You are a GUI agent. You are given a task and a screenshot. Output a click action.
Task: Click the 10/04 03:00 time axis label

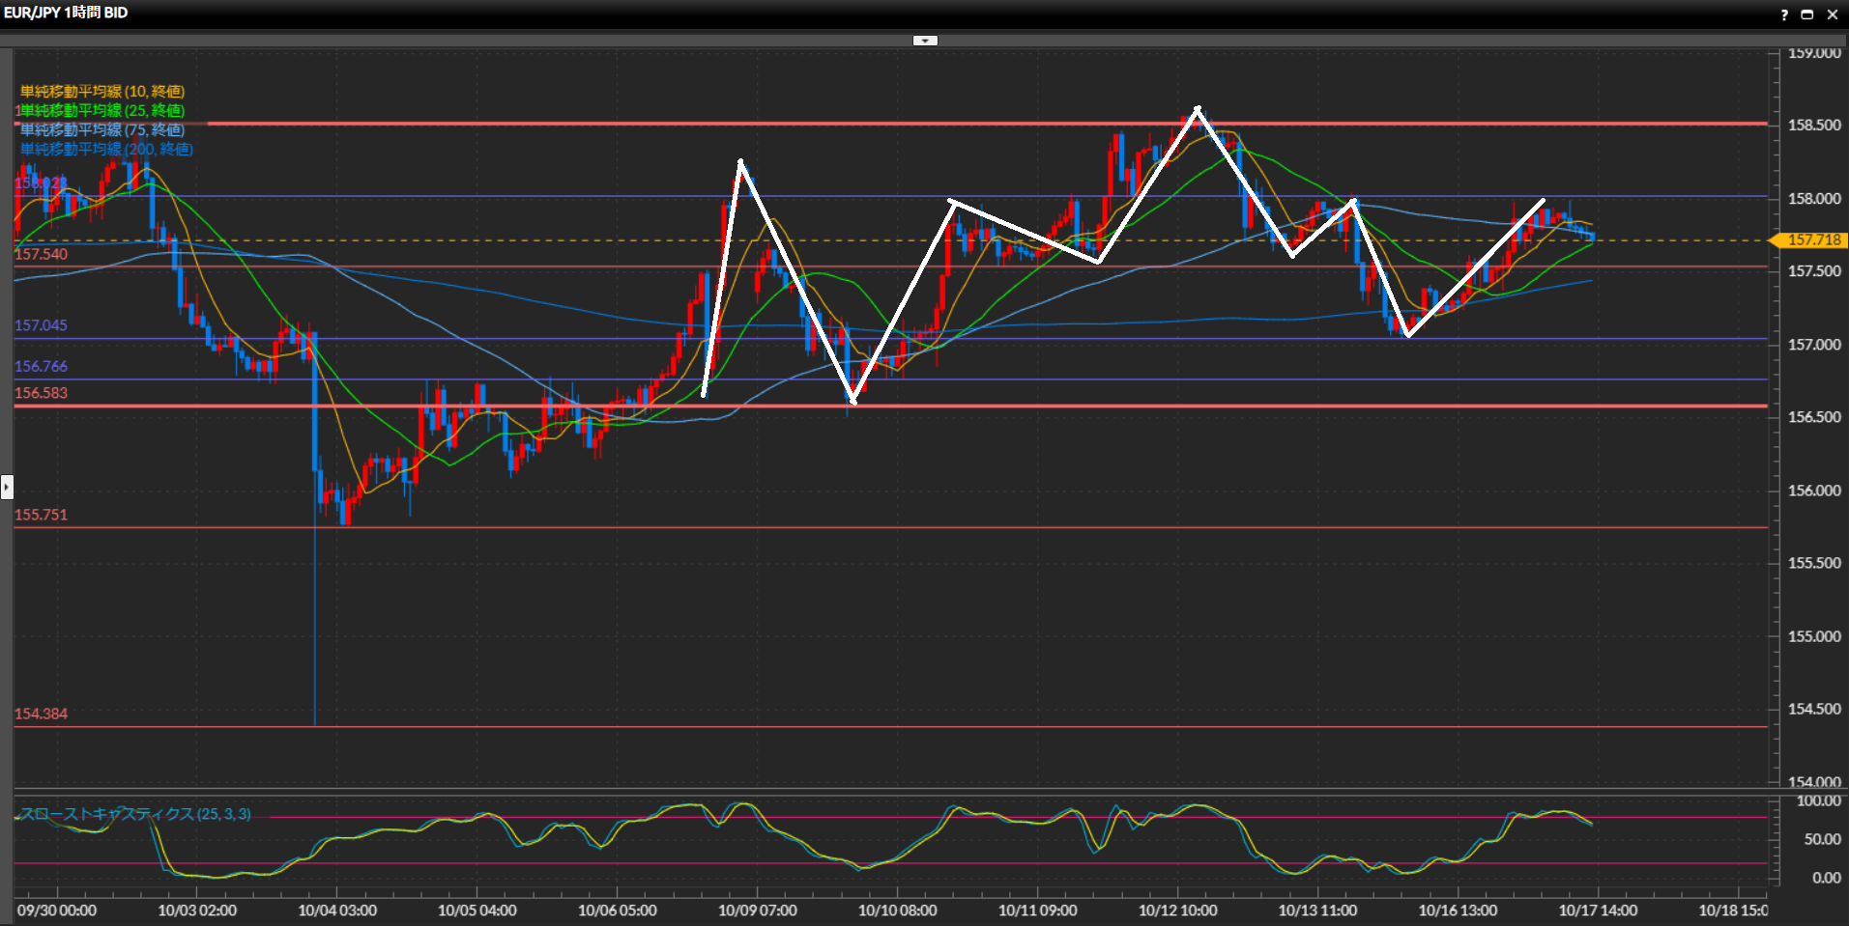click(337, 911)
